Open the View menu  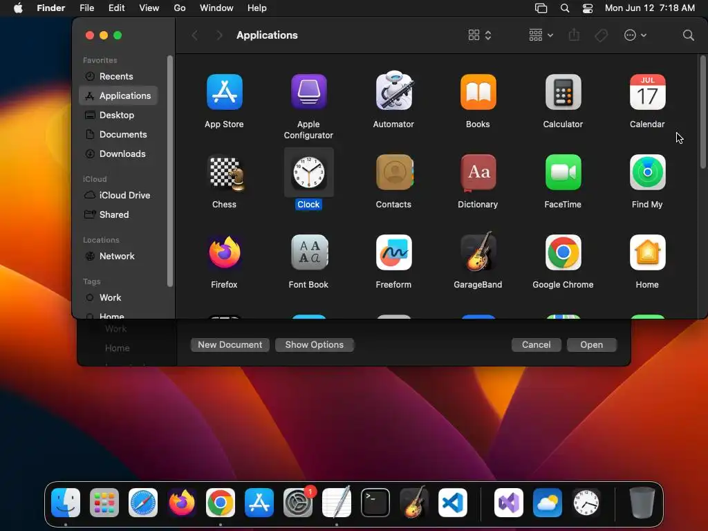tap(149, 8)
